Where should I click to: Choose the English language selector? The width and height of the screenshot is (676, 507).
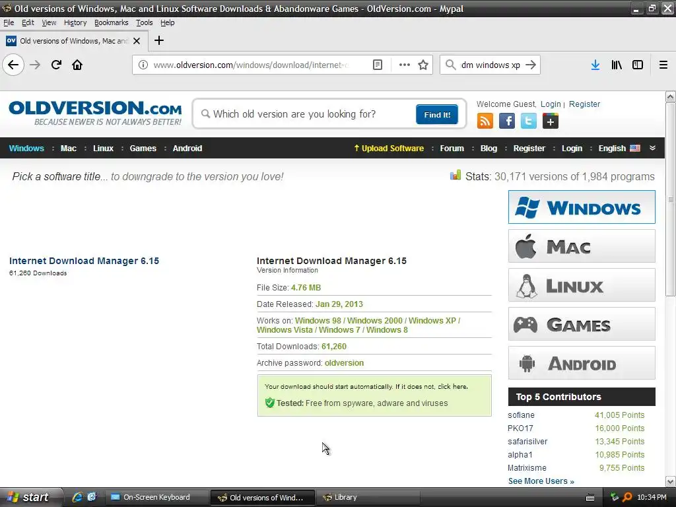click(619, 149)
